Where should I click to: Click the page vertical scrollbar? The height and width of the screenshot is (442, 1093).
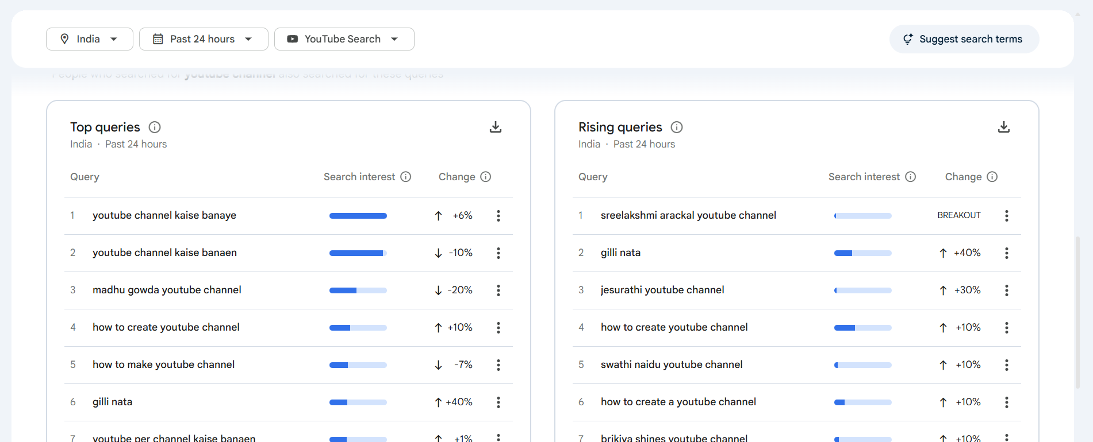[x=1077, y=313]
